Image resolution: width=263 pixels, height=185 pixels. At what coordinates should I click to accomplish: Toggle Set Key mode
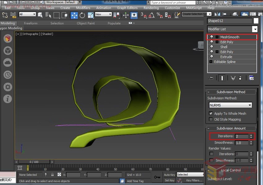click(170, 180)
